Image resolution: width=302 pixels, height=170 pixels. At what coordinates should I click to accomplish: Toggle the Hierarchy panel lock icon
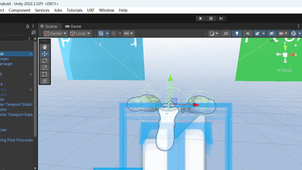click(x=28, y=26)
